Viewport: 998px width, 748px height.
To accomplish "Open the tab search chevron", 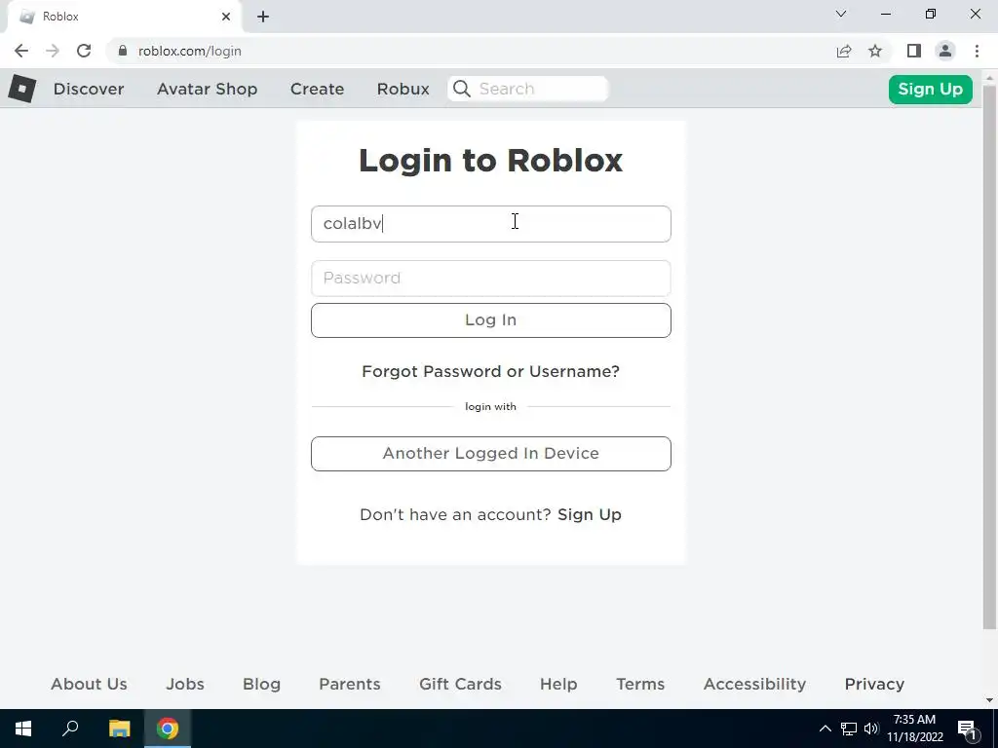I will (841, 14).
